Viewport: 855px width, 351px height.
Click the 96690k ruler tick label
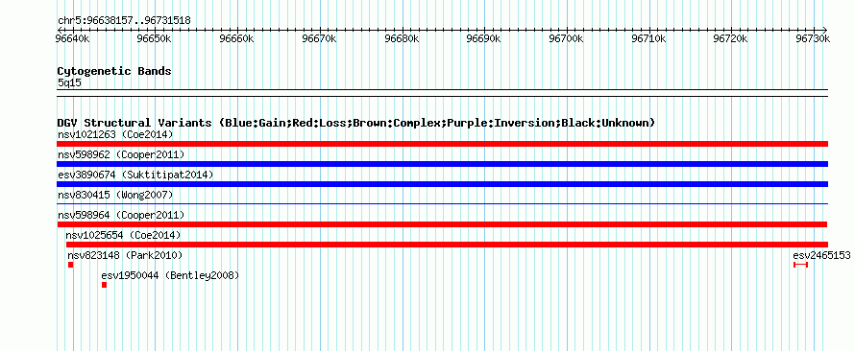coord(484,38)
